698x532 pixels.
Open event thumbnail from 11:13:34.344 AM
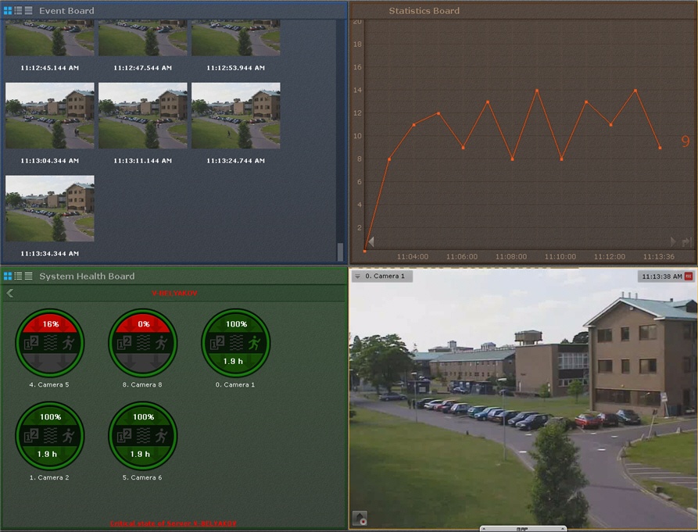point(50,209)
